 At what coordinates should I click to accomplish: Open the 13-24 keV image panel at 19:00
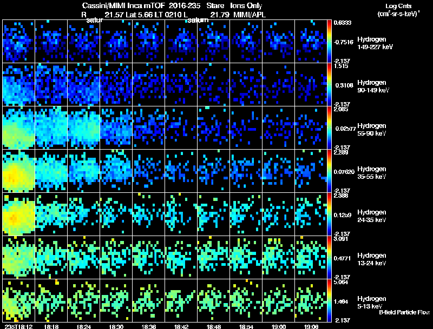[279, 257]
